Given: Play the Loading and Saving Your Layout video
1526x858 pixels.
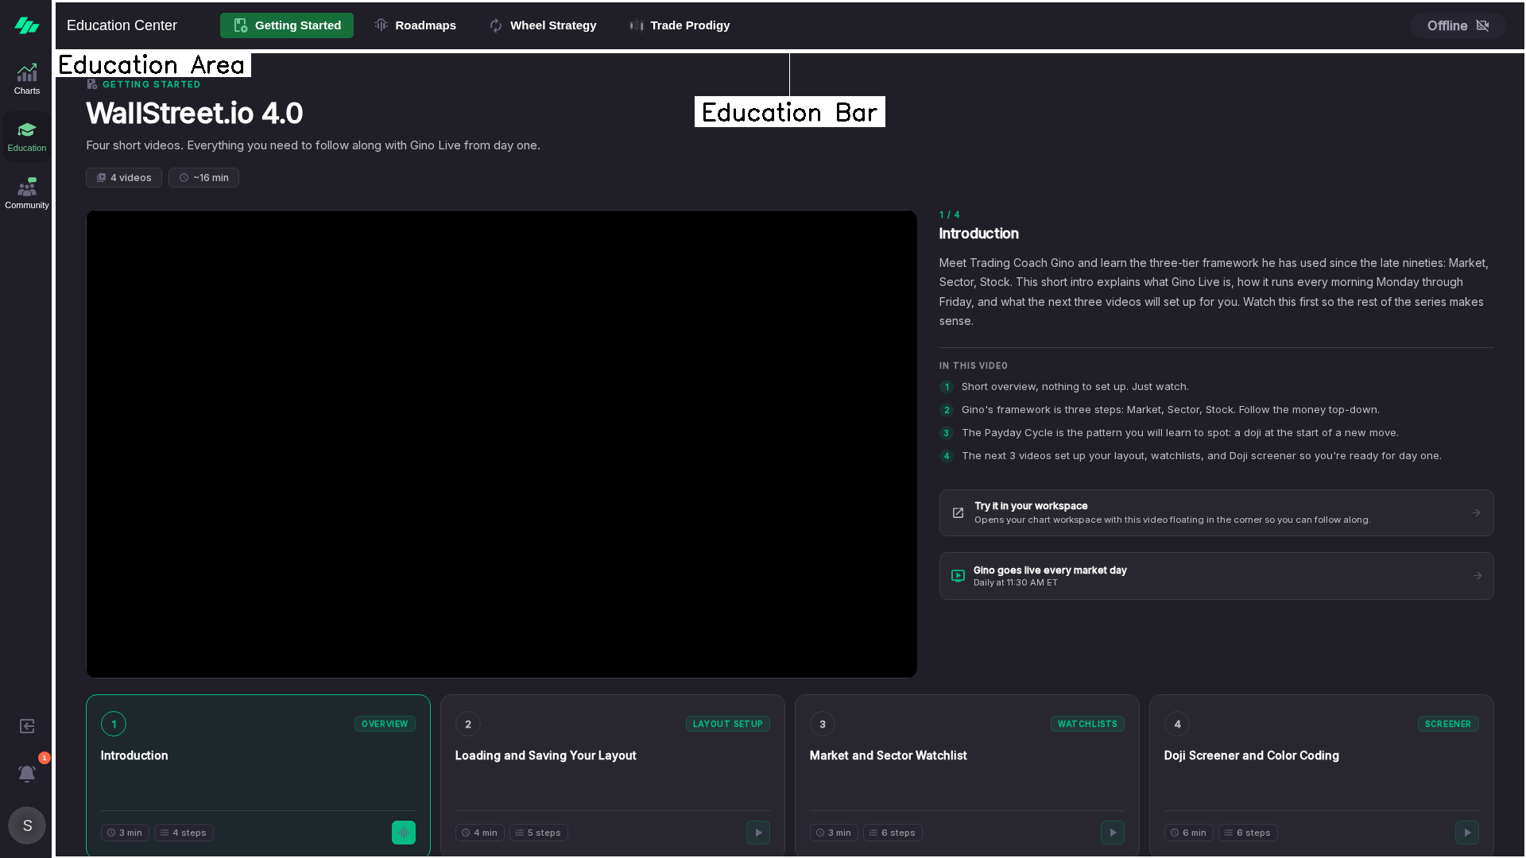Looking at the screenshot, I should pyautogui.click(x=758, y=833).
